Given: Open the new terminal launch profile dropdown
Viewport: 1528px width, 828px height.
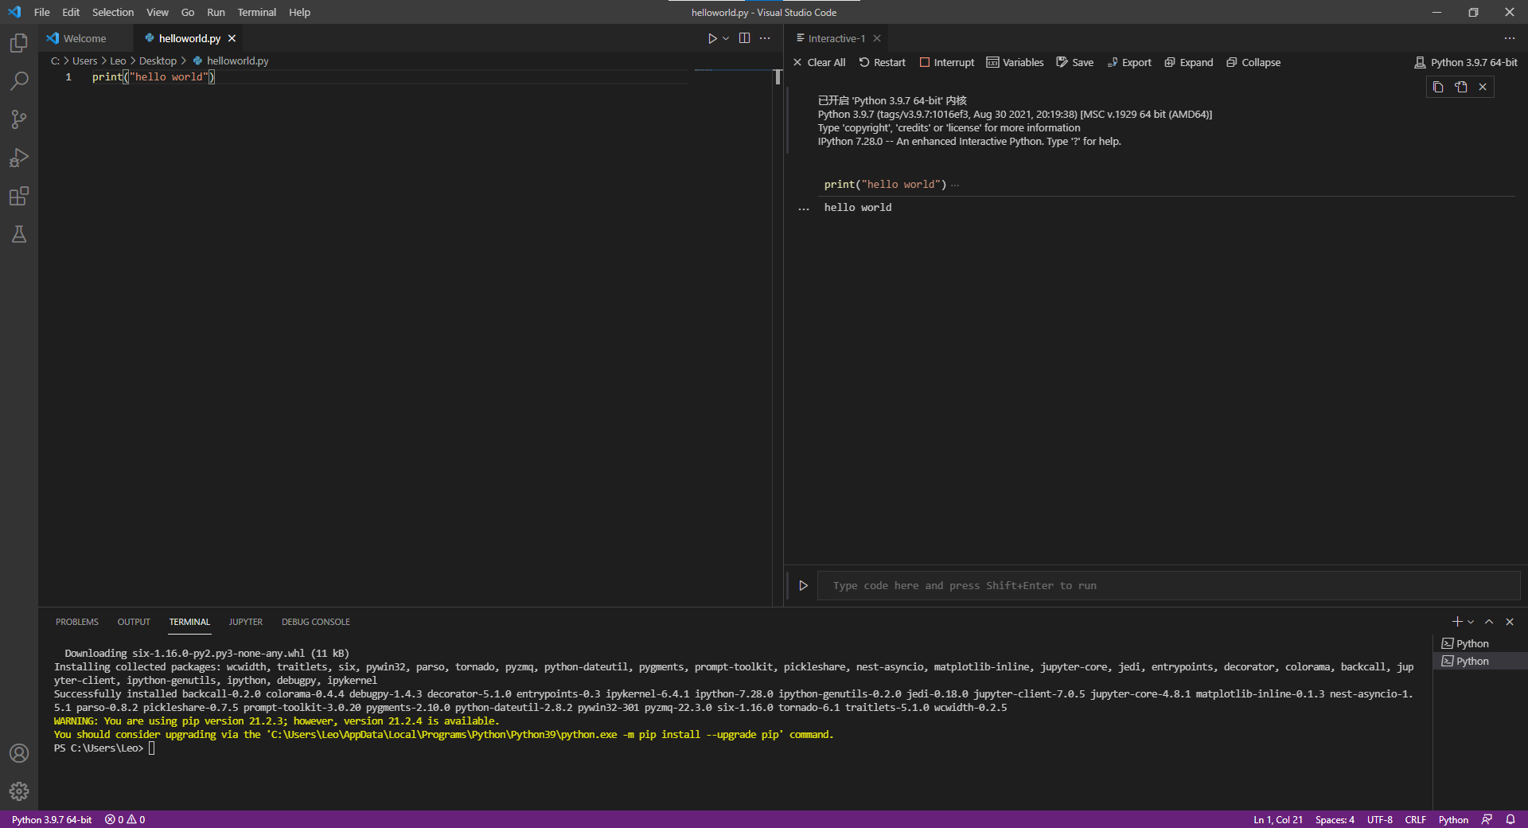Looking at the screenshot, I should [x=1471, y=622].
